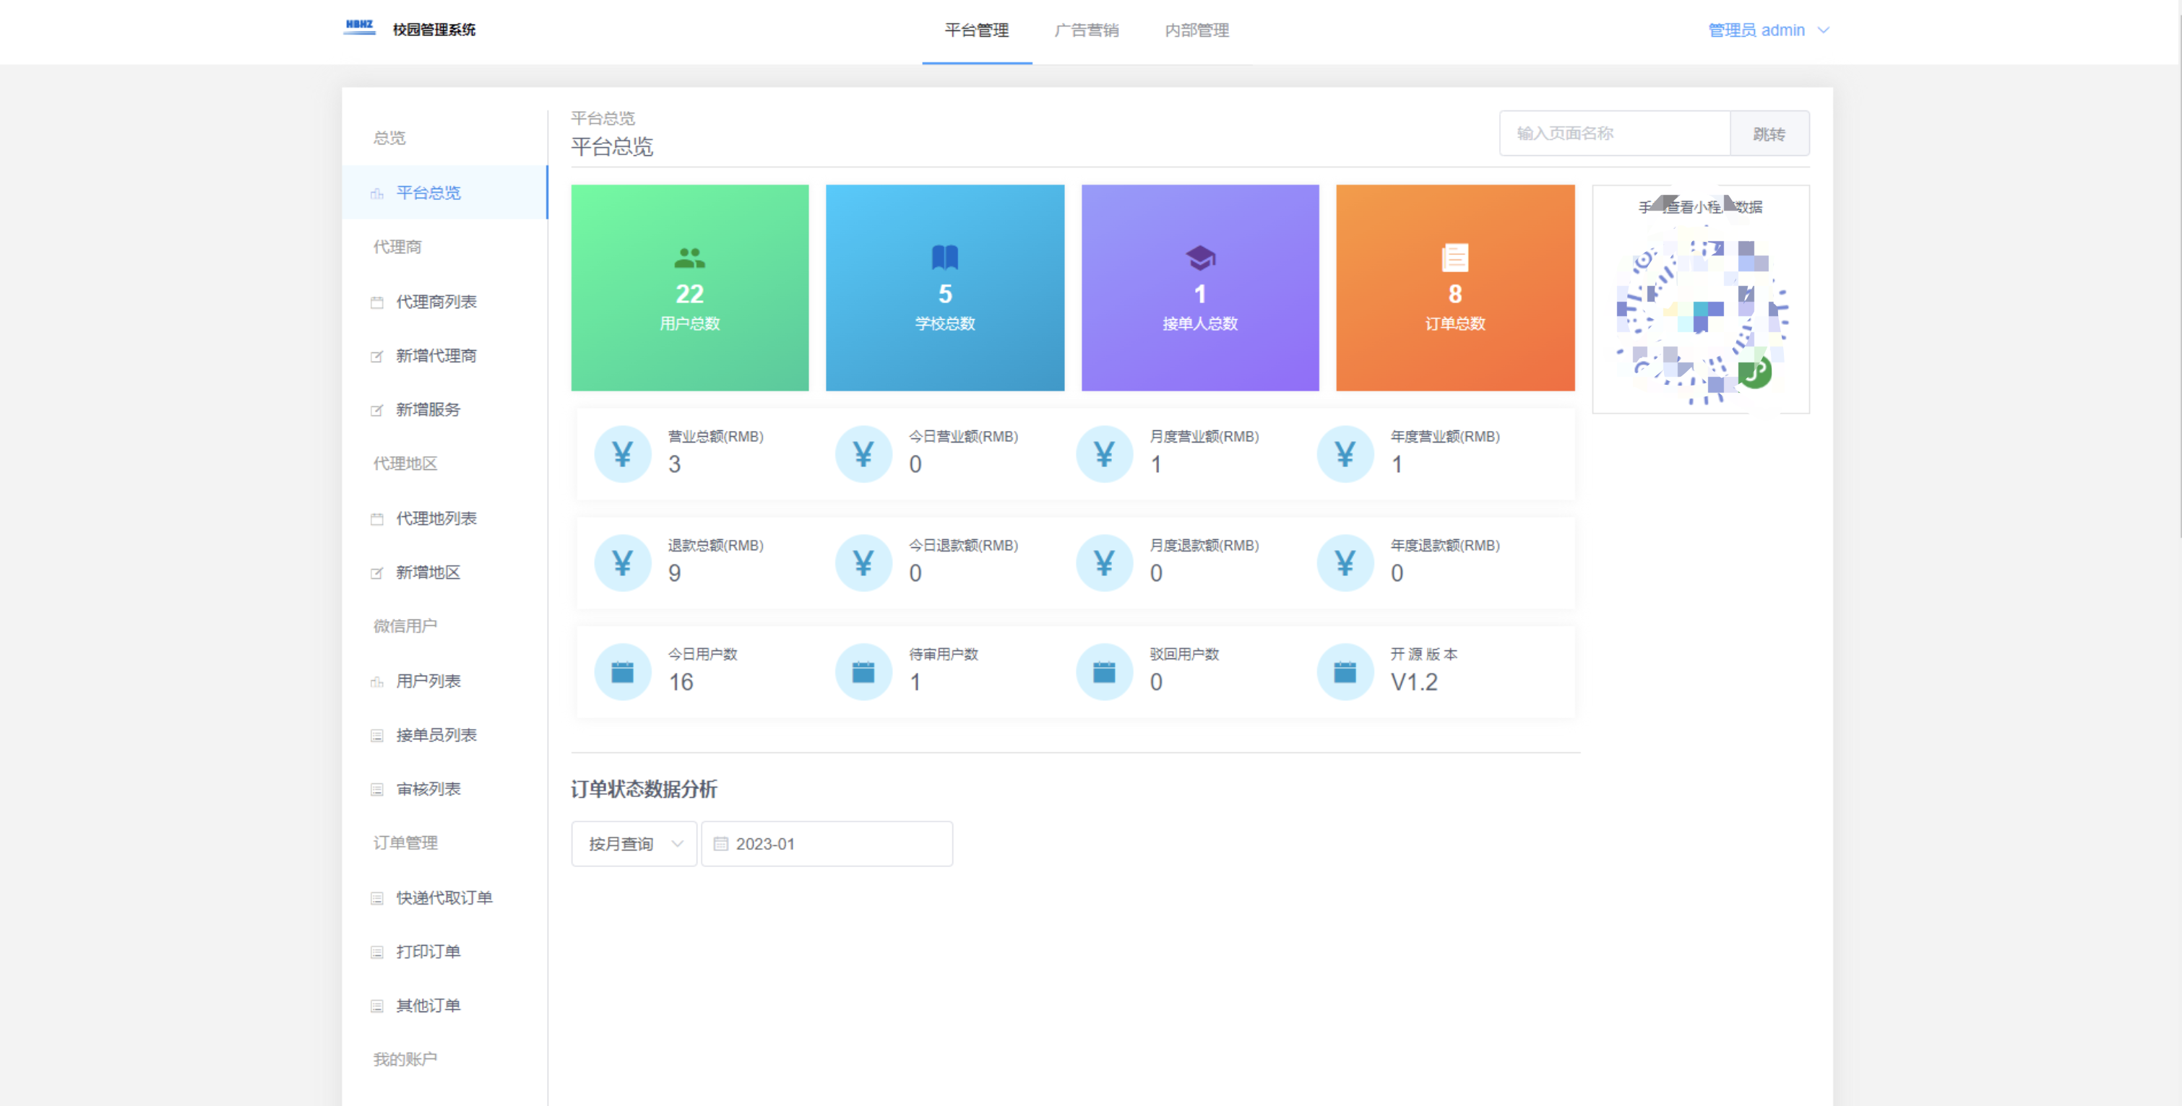Switch to the 内部管理 tab

click(1196, 30)
